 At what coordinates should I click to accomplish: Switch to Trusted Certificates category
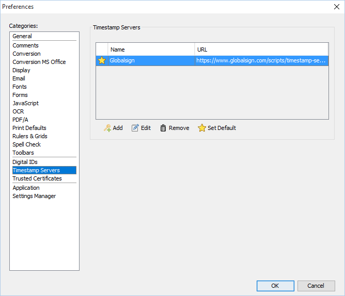pos(37,178)
